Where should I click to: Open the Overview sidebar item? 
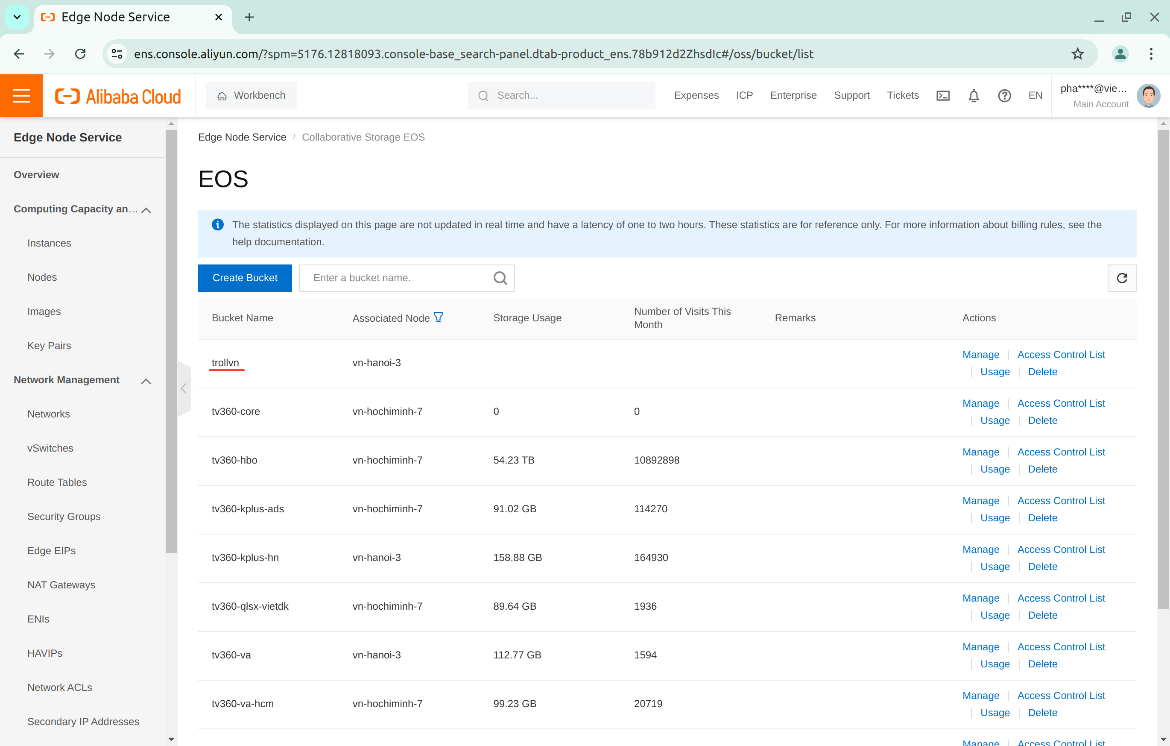36,175
